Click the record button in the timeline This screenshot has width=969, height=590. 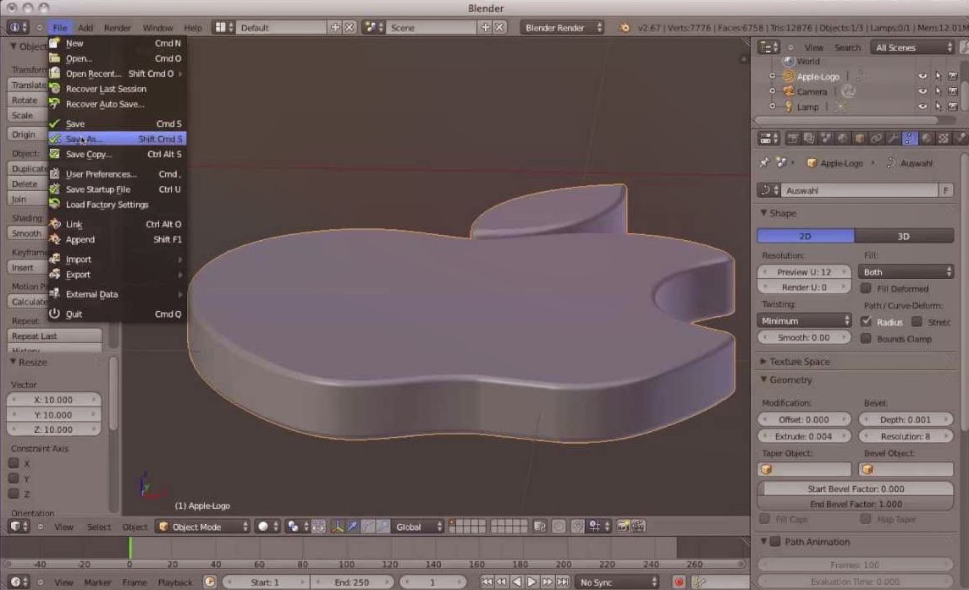680,582
